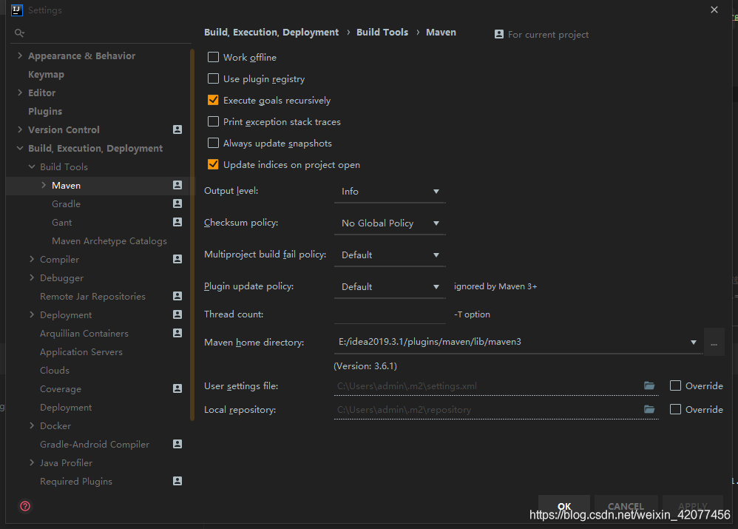Image resolution: width=738 pixels, height=529 pixels.
Task: Click project-level icon beside Required Plugins
Action: [177, 481]
